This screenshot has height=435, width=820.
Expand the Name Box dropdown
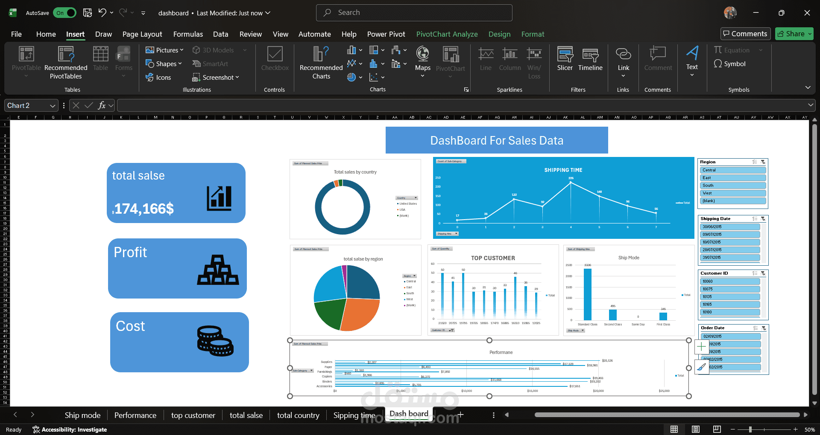tap(53, 105)
